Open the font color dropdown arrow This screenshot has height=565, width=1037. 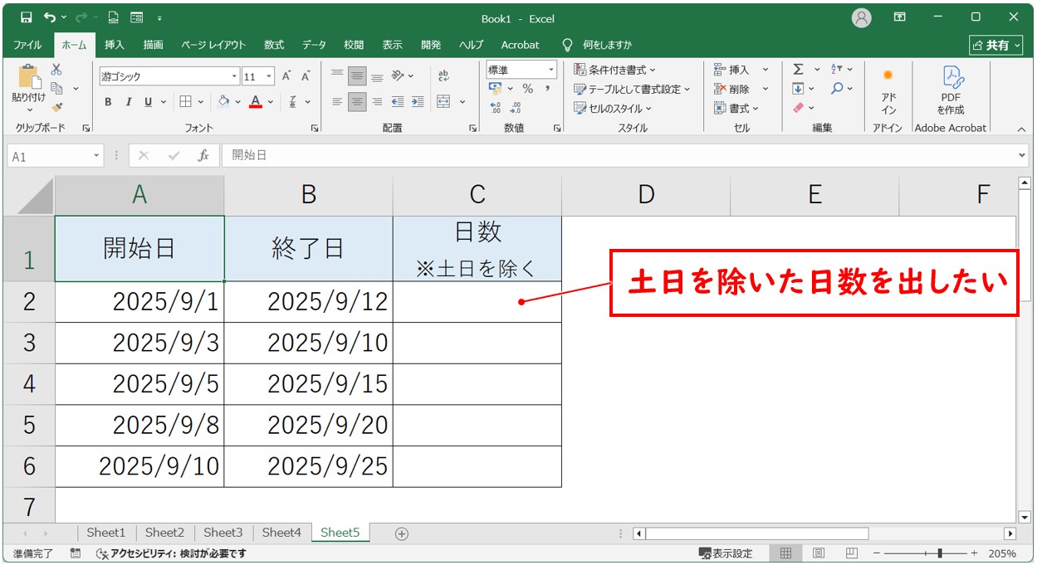(270, 102)
